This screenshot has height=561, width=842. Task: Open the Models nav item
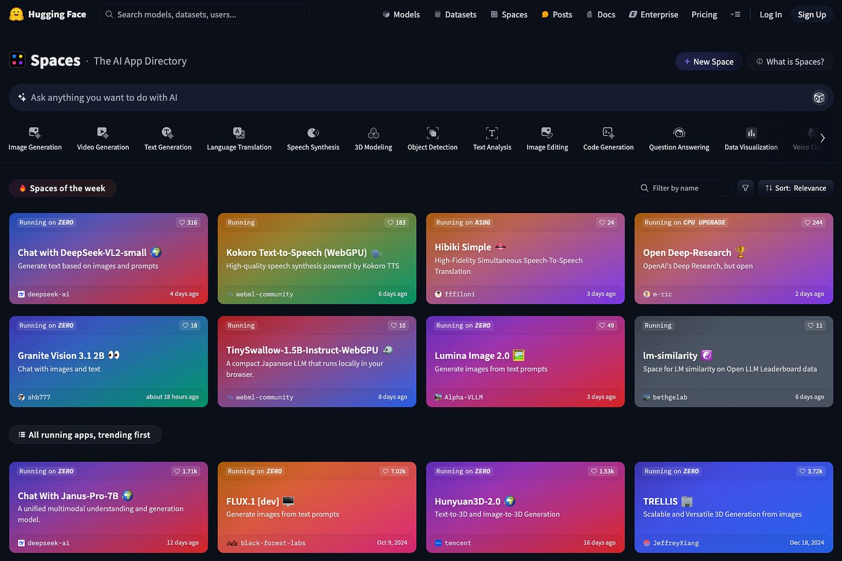coord(401,14)
